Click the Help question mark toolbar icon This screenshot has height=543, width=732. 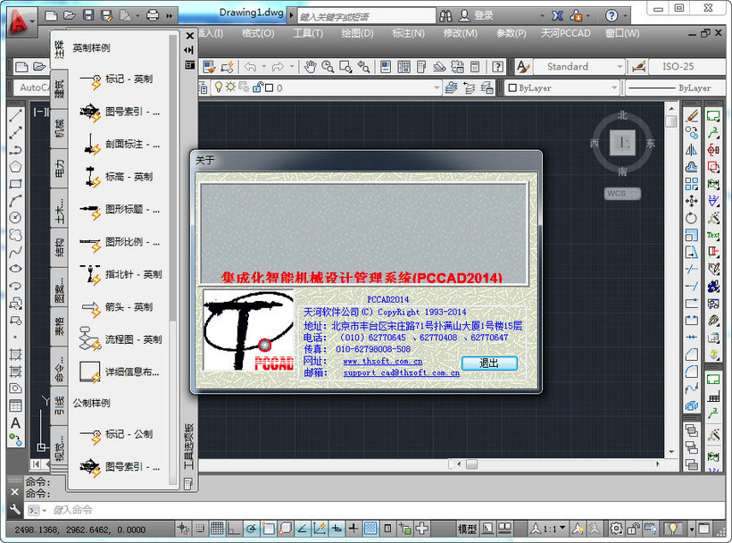pyautogui.click(x=497, y=65)
